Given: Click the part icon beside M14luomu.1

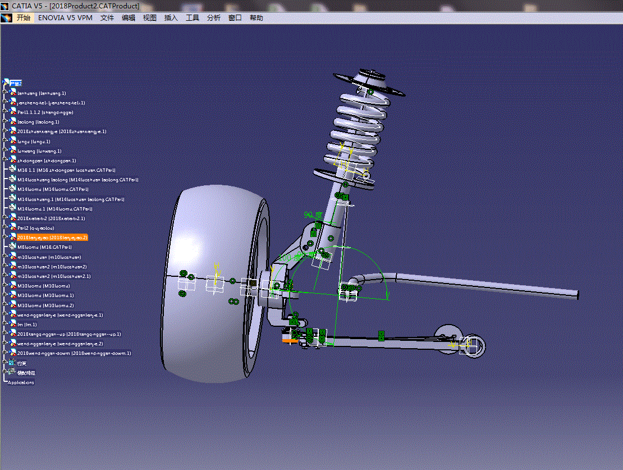Looking at the screenshot, I should click(x=13, y=208).
